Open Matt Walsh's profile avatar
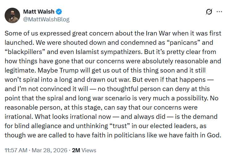The width and height of the screenshot is (229, 159). point(13,15)
